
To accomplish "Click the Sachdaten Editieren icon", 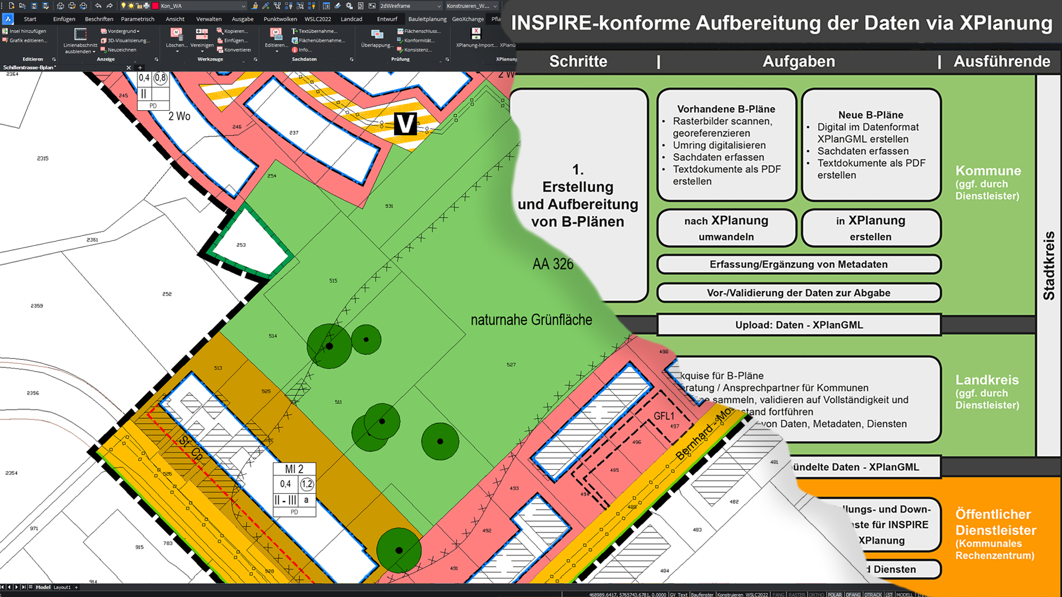I will coord(276,33).
